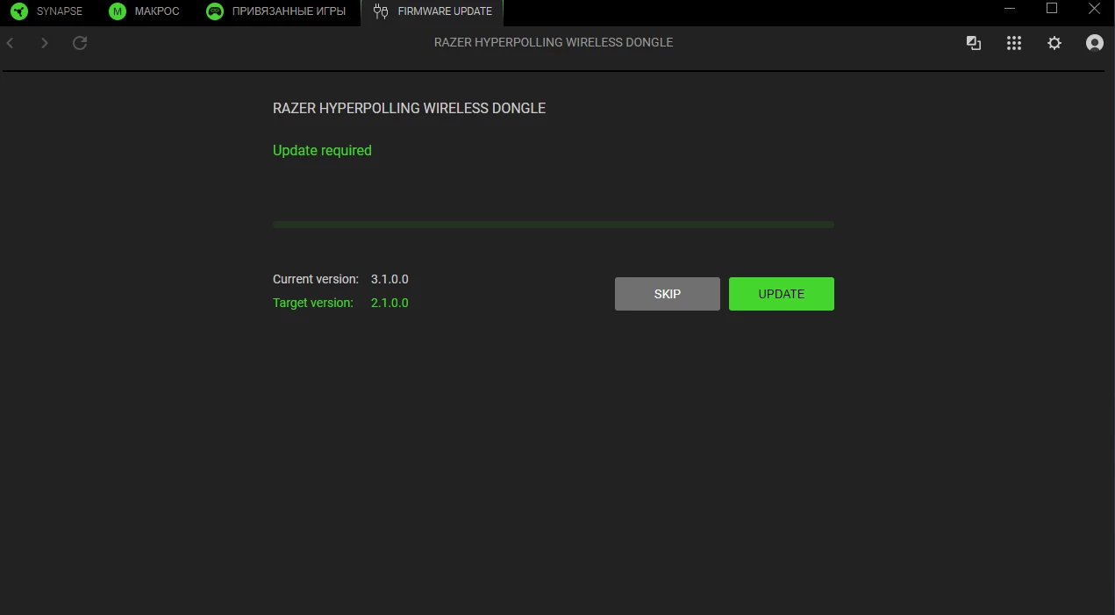The height and width of the screenshot is (615, 1115).
Task: Go back with the left arrow
Action: click(11, 43)
